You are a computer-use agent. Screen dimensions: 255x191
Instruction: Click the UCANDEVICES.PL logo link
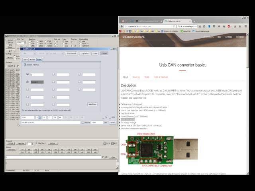(x=133, y=37)
